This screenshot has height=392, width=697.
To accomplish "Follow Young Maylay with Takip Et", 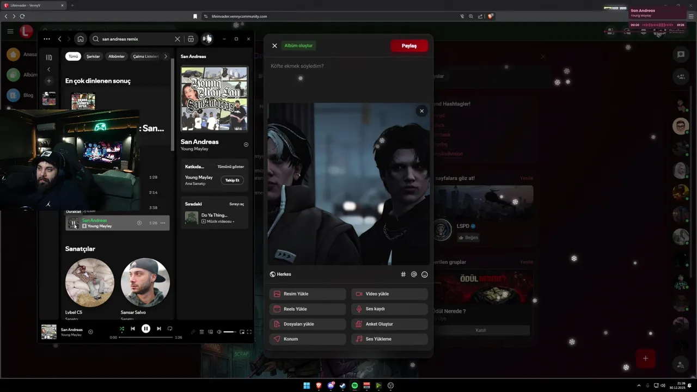I will 232,180.
